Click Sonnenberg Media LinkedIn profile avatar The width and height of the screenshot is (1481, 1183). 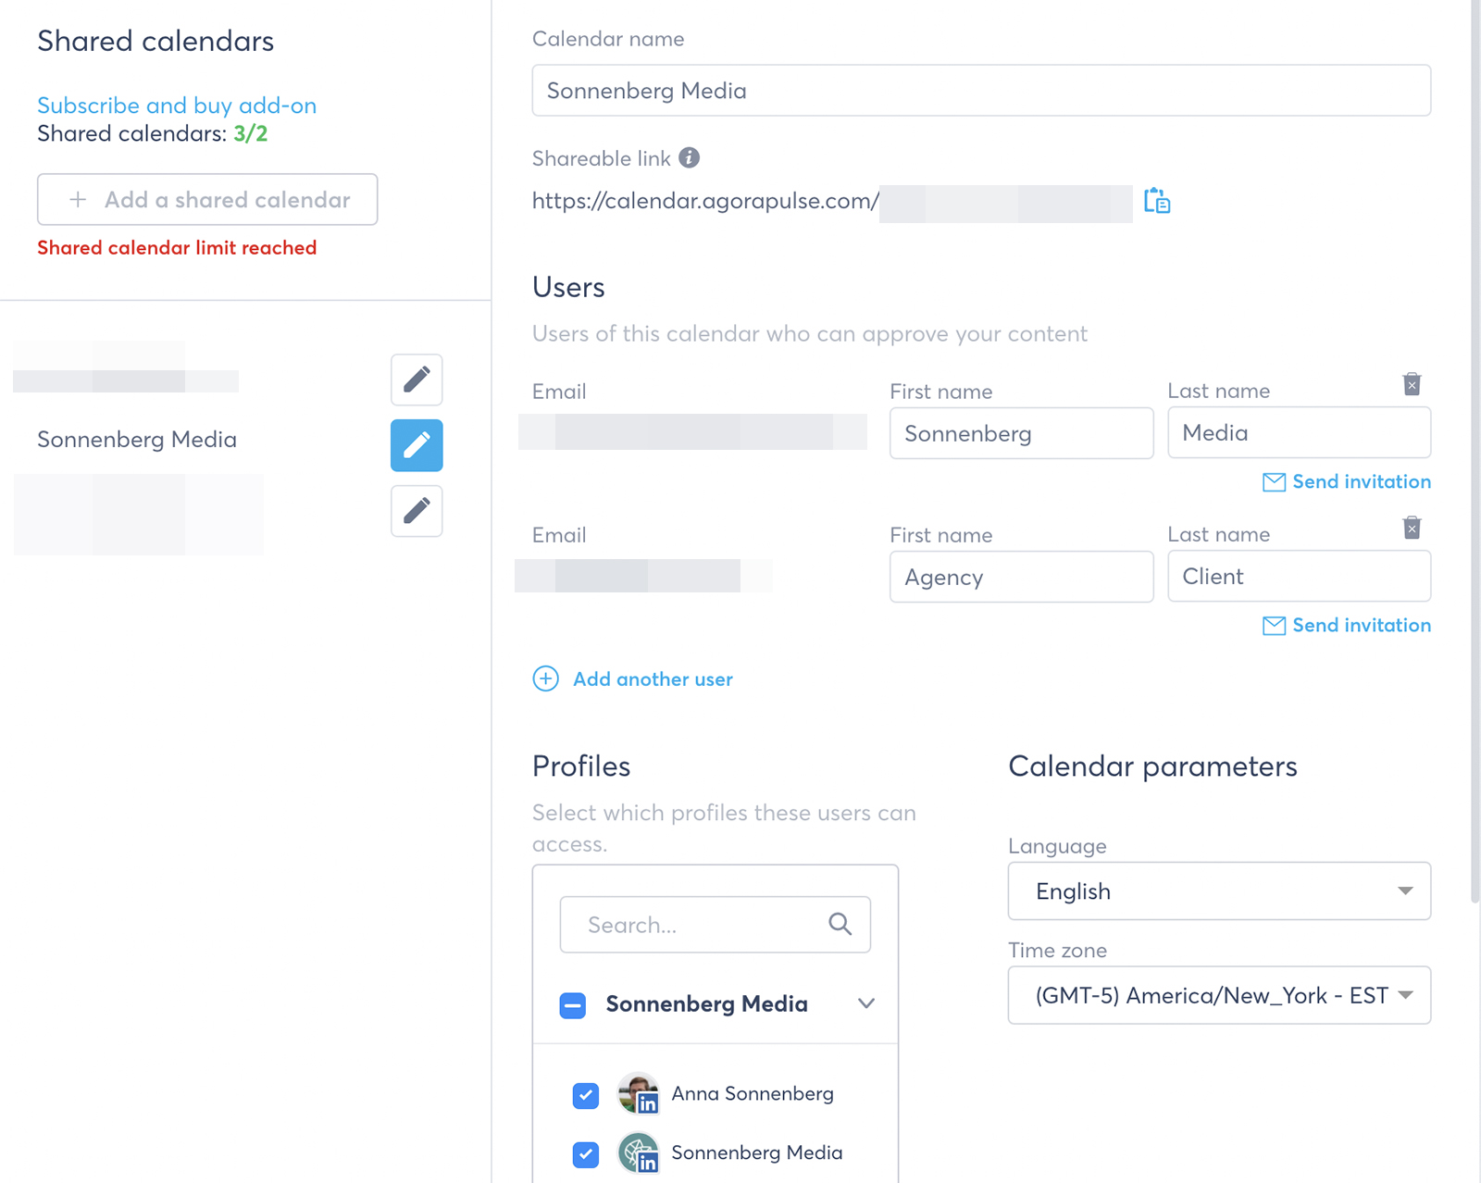coord(638,1152)
